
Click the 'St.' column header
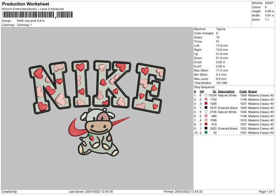(x=214, y=92)
